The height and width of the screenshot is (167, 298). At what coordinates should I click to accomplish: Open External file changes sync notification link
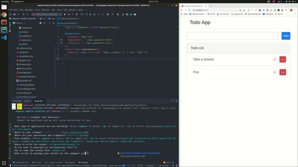[140, 153]
